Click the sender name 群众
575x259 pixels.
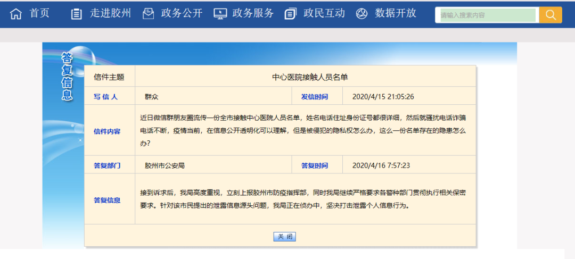pos(151,97)
